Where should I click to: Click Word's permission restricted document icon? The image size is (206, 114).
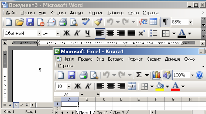coord(41,22)
